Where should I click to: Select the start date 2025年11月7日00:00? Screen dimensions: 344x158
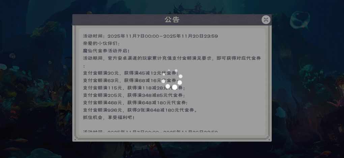pyautogui.click(x=133, y=36)
